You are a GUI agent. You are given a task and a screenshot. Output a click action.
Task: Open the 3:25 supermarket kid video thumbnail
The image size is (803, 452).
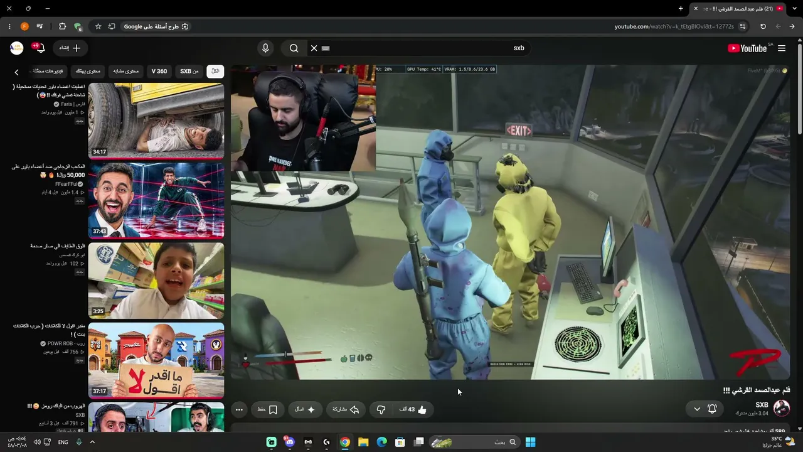[156, 280]
